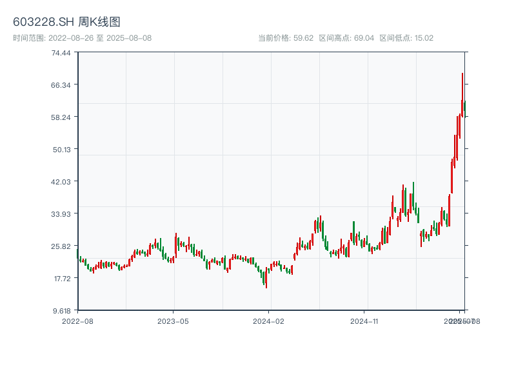Screen dimensions: 516x387
Task: Click y-axis value 66.34
Action: click(x=61, y=85)
